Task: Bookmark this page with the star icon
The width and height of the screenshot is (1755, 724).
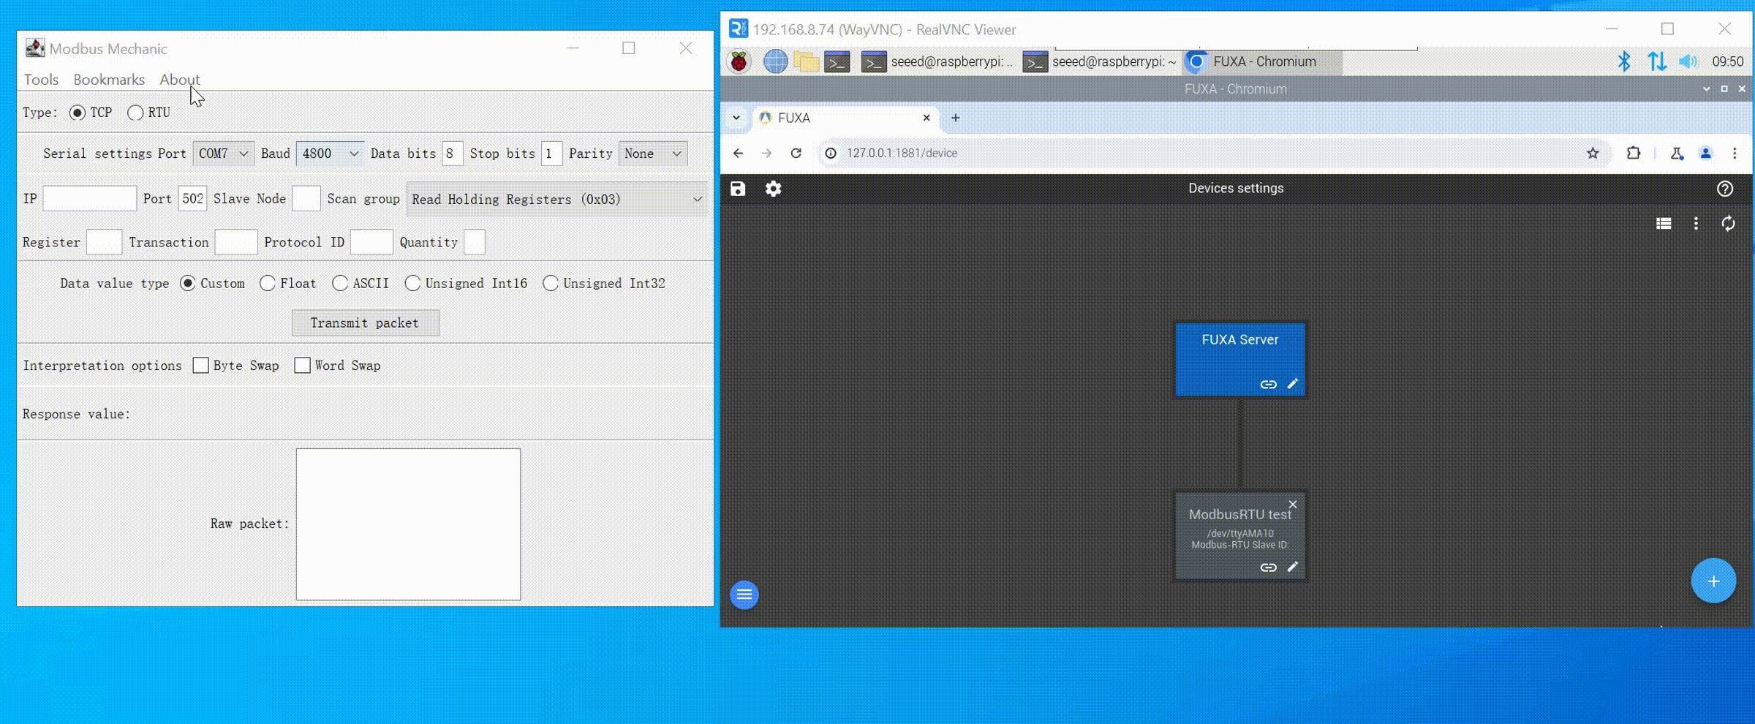Action: click(x=1593, y=153)
